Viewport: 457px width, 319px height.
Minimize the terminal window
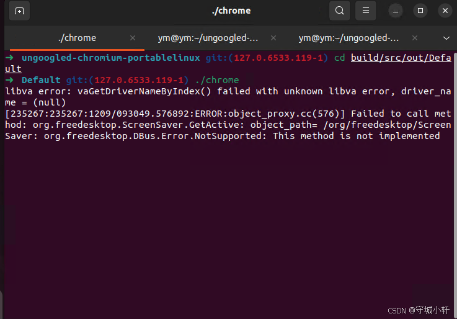(396, 11)
